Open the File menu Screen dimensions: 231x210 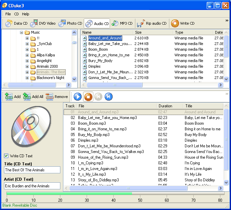[x=8, y=14]
